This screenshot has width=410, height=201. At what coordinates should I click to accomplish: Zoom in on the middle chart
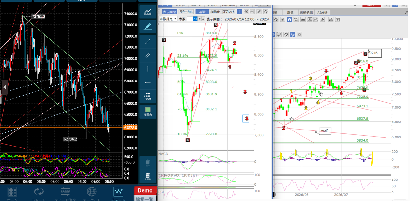pos(246,12)
